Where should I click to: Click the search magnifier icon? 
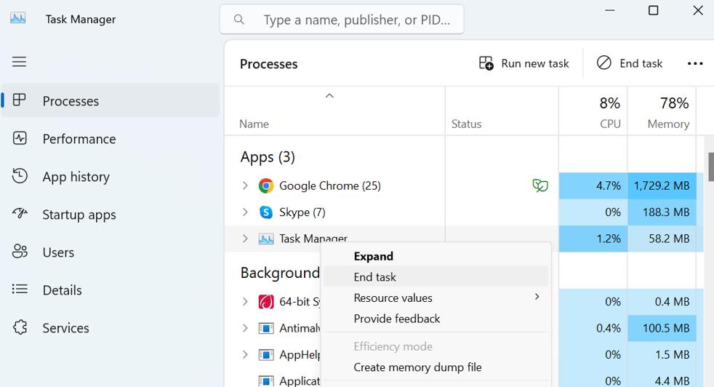pyautogui.click(x=239, y=20)
